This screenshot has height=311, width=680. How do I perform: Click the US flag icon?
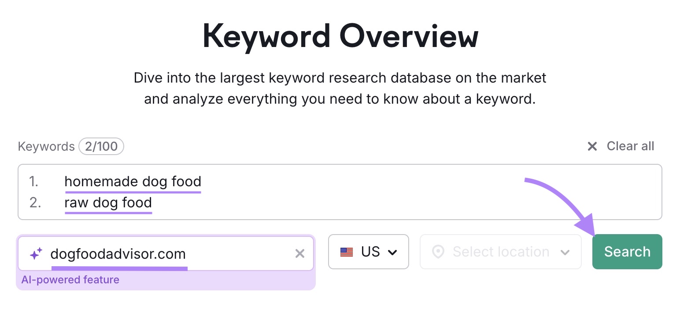coord(347,252)
